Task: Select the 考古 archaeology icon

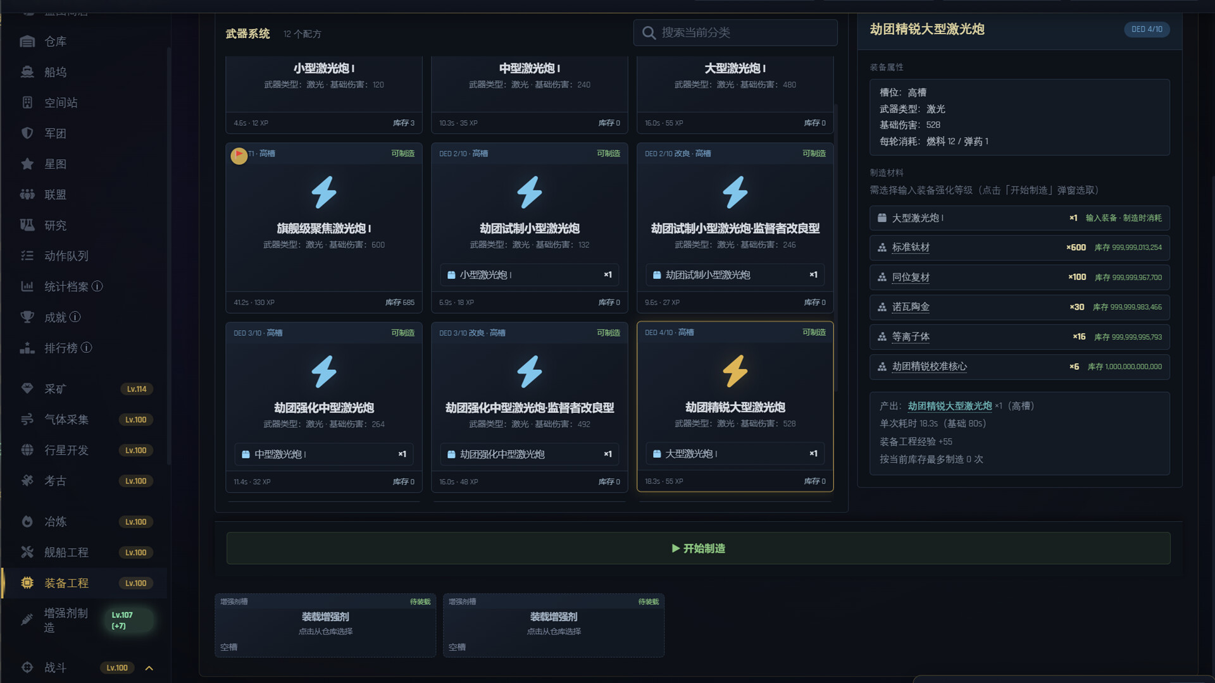Action: point(27,481)
